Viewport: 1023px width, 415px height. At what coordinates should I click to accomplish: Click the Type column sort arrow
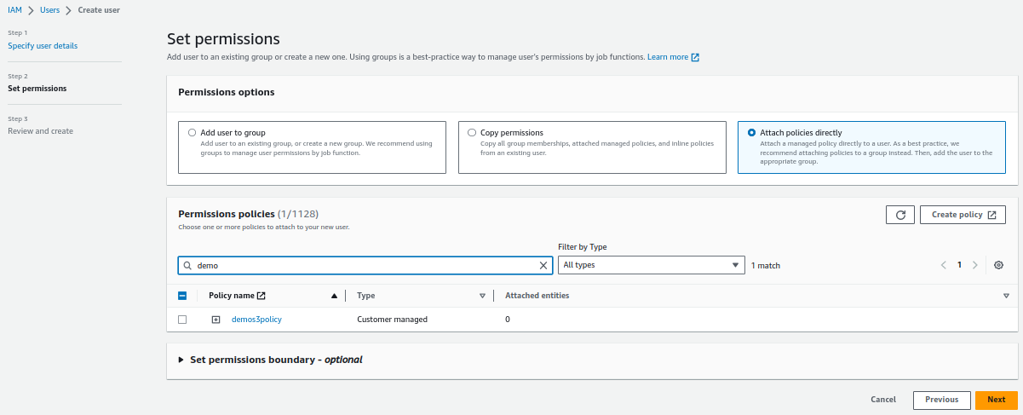pos(482,296)
